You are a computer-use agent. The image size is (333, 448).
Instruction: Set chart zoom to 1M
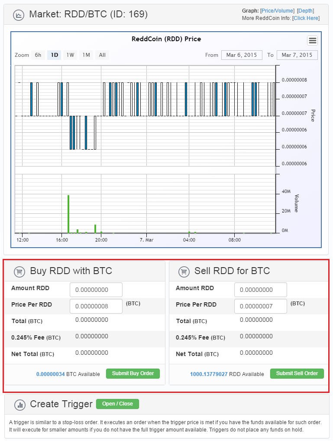(x=86, y=55)
